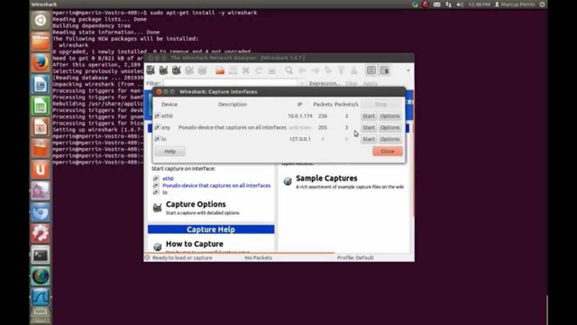Click the Expression... button
Image resolution: width=577 pixels, height=325 pixels.
coord(325,84)
